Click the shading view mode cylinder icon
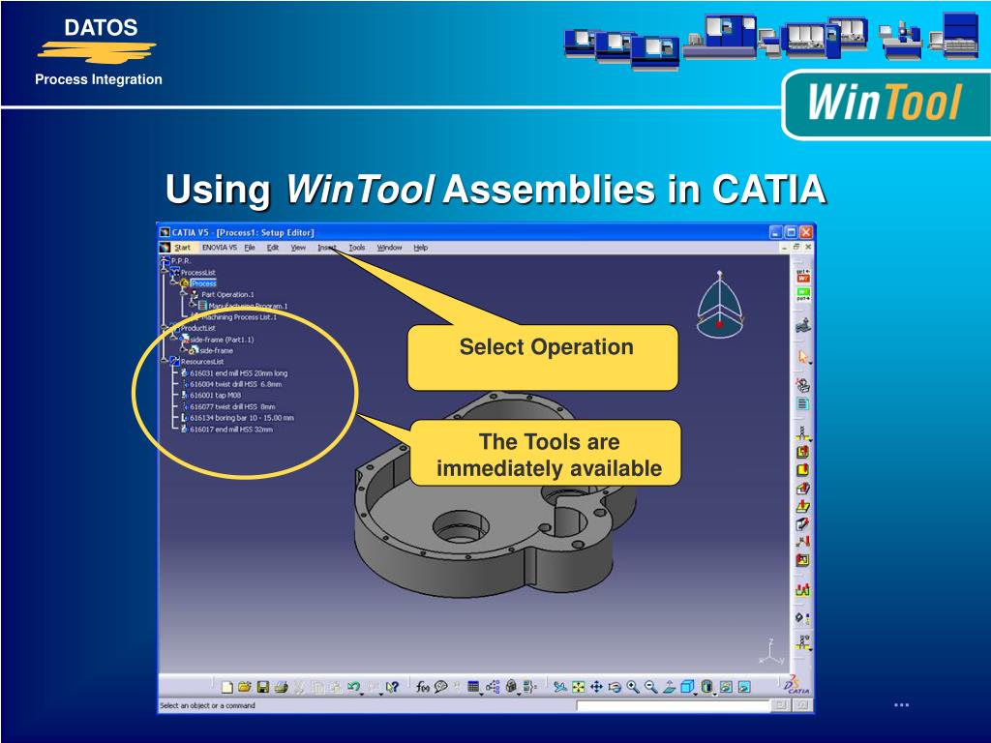The image size is (991, 743). pyautogui.click(x=706, y=686)
